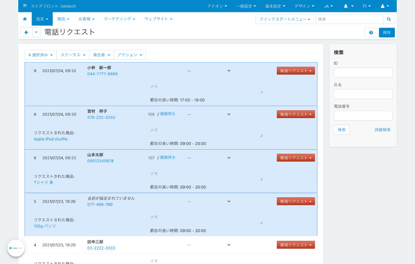The width and height of the screenshot is (415, 264).
Task: Click memo resize handle in request 6
Action: [261, 179]
